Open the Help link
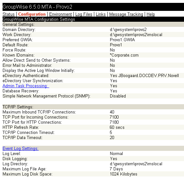This screenshot has height=179, width=184. (151, 14)
